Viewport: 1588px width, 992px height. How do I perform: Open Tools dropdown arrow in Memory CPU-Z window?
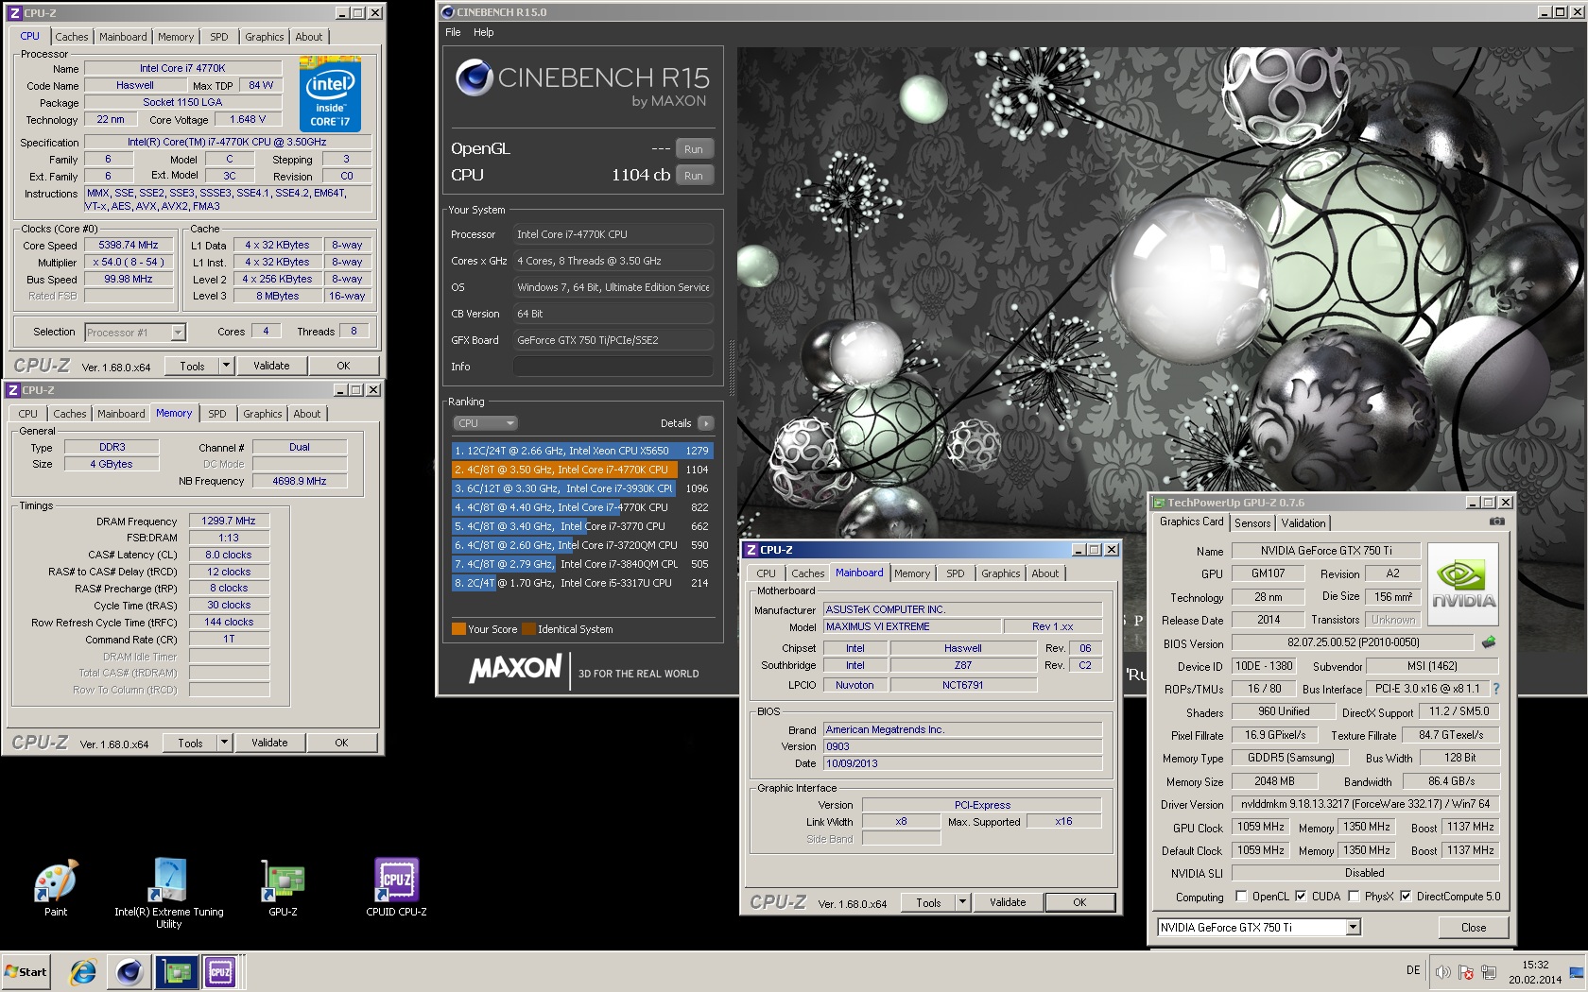224,743
